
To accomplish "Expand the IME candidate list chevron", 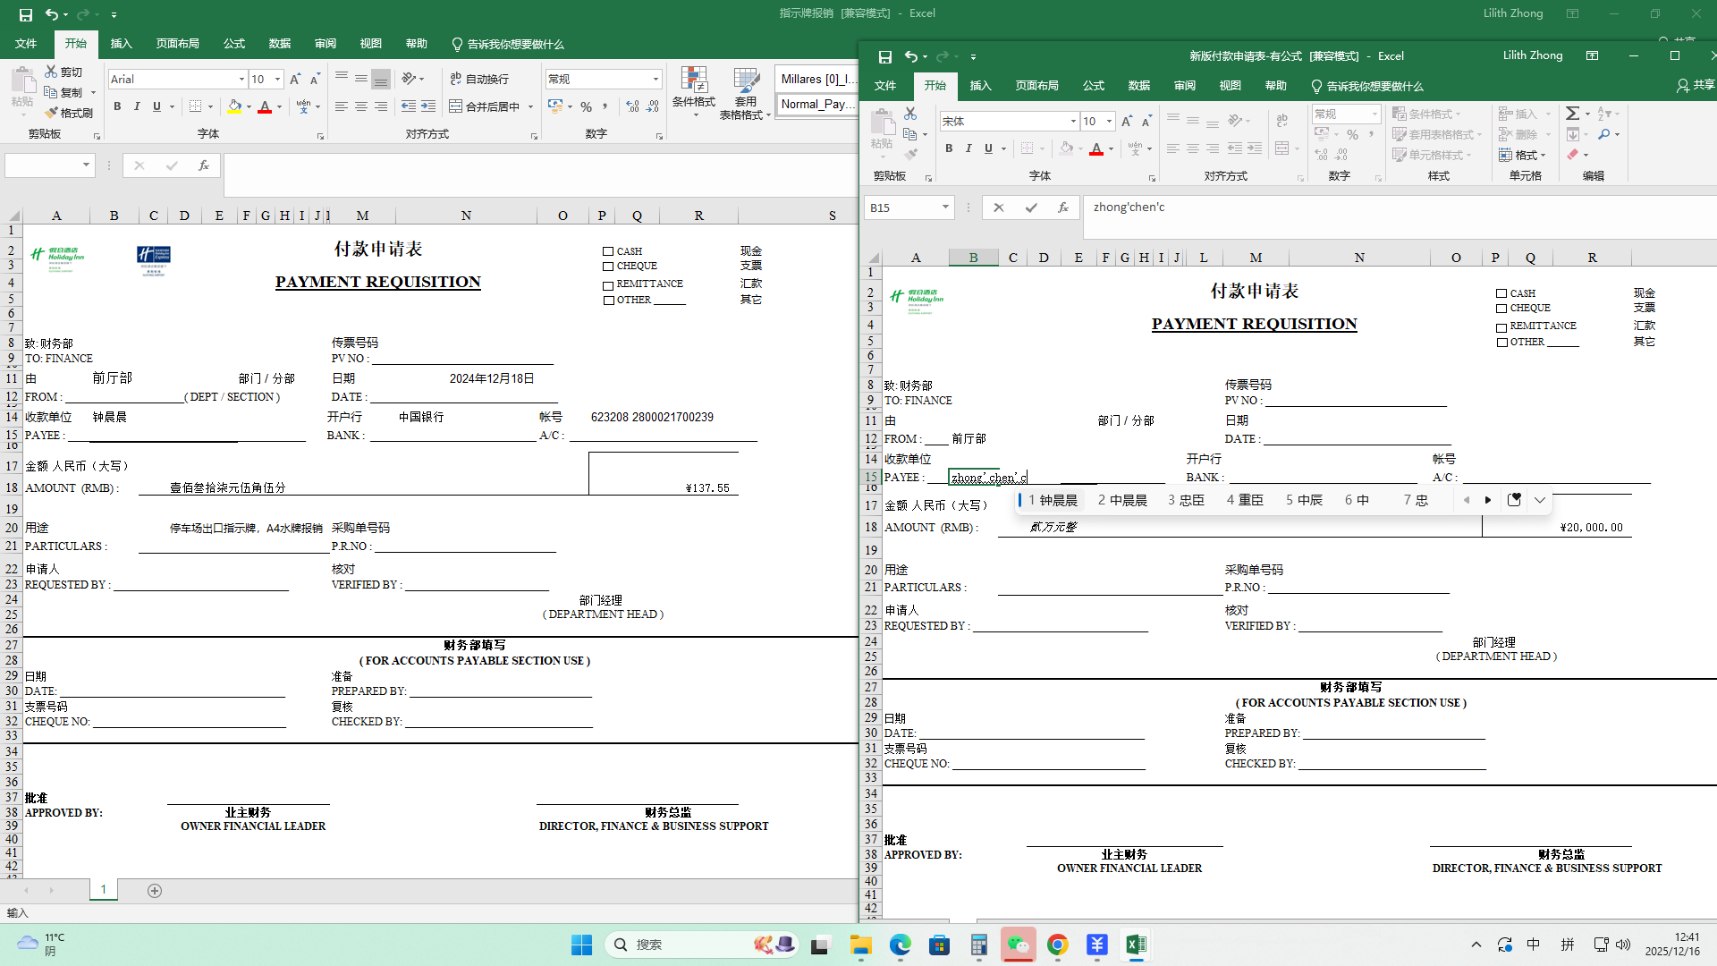I will tap(1540, 501).
